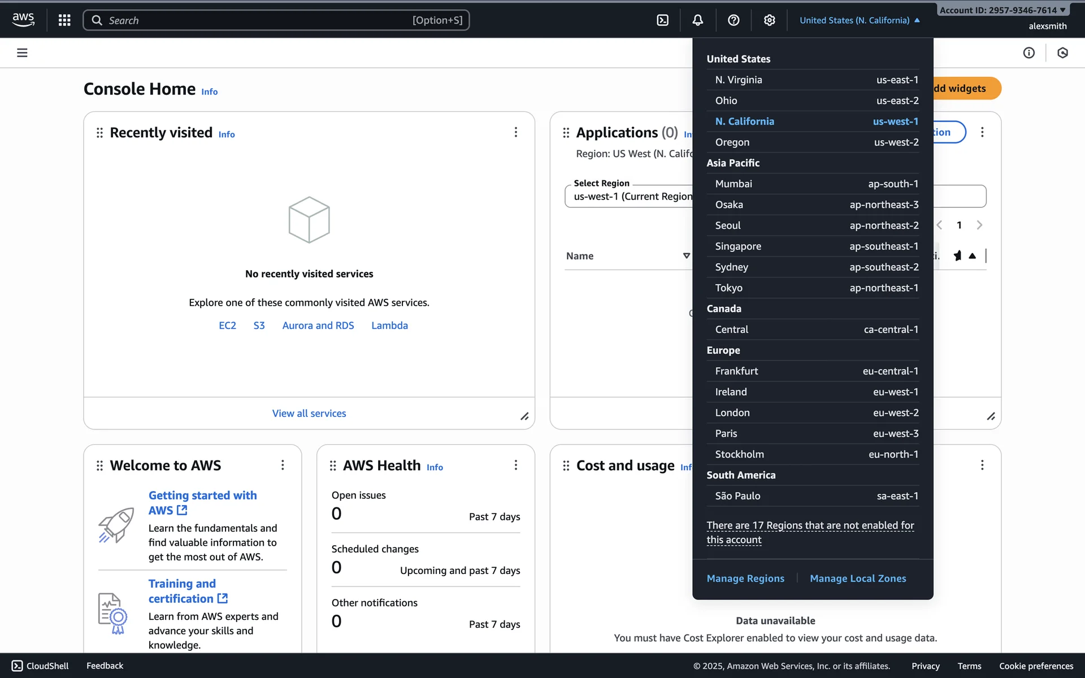Collapse the region selector dropdown

860,20
